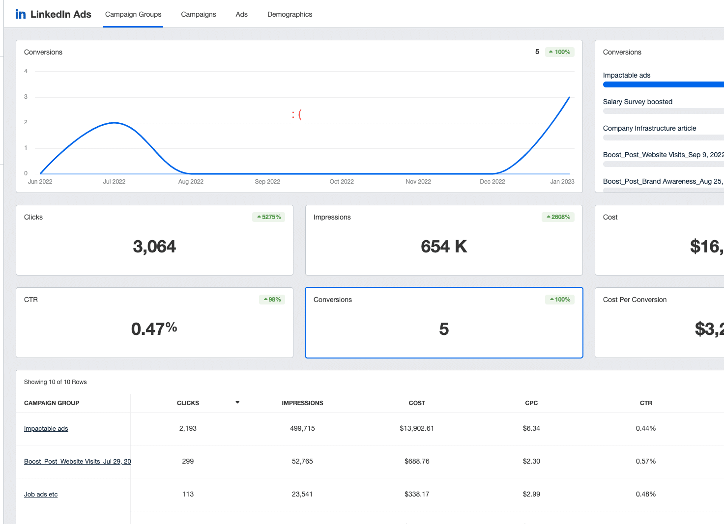724x524 pixels.
Task: Open the Demographics tab
Action: click(x=290, y=14)
